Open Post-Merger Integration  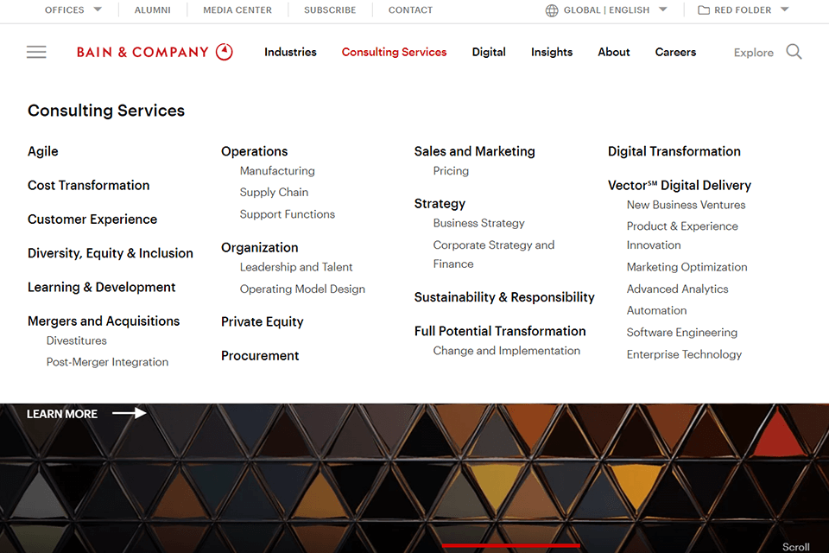click(x=107, y=362)
